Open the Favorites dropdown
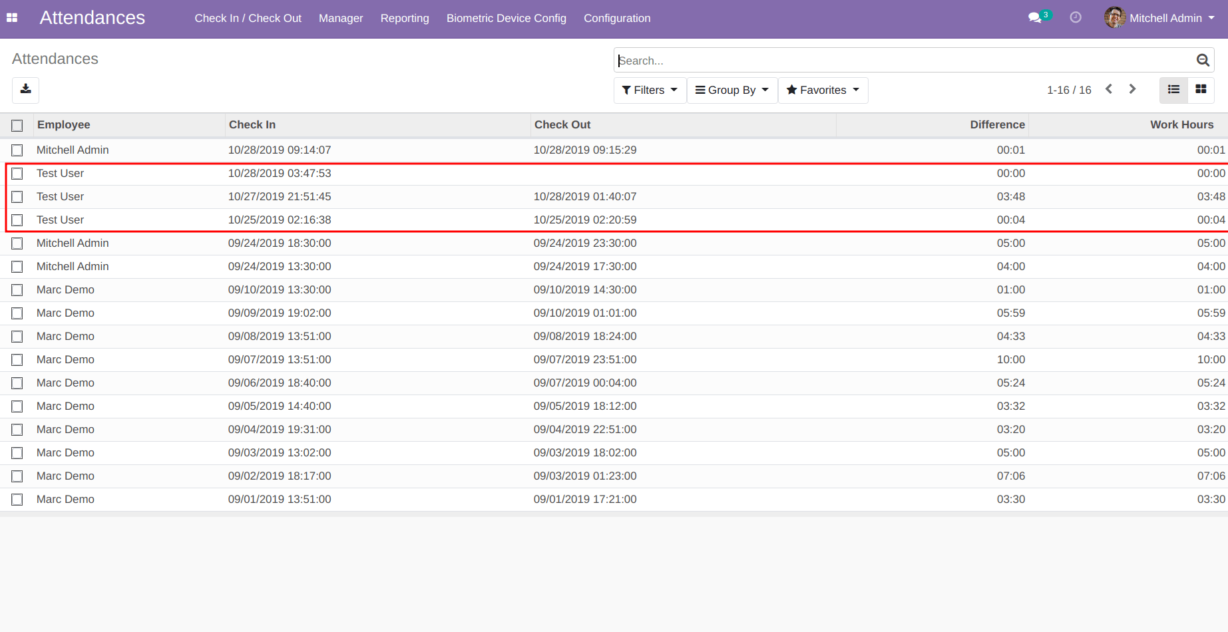The image size is (1228, 632). click(823, 90)
